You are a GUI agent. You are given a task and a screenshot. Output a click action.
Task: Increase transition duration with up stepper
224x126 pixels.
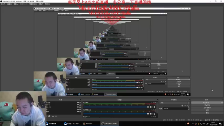[189, 108]
